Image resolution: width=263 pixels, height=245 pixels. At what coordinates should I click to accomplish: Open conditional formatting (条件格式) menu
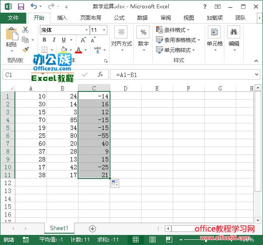pyautogui.click(x=173, y=30)
